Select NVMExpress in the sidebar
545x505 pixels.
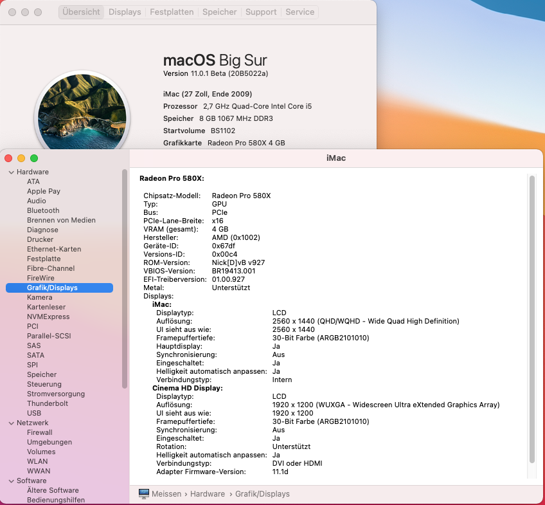pos(48,317)
